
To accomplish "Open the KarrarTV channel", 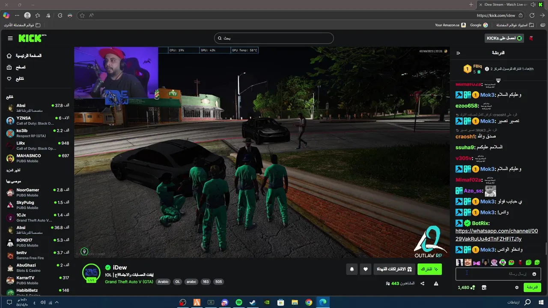I will point(37,280).
